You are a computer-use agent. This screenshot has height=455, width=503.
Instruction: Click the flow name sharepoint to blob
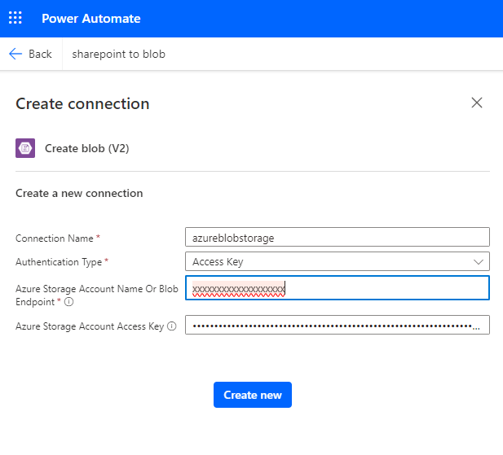(x=118, y=54)
